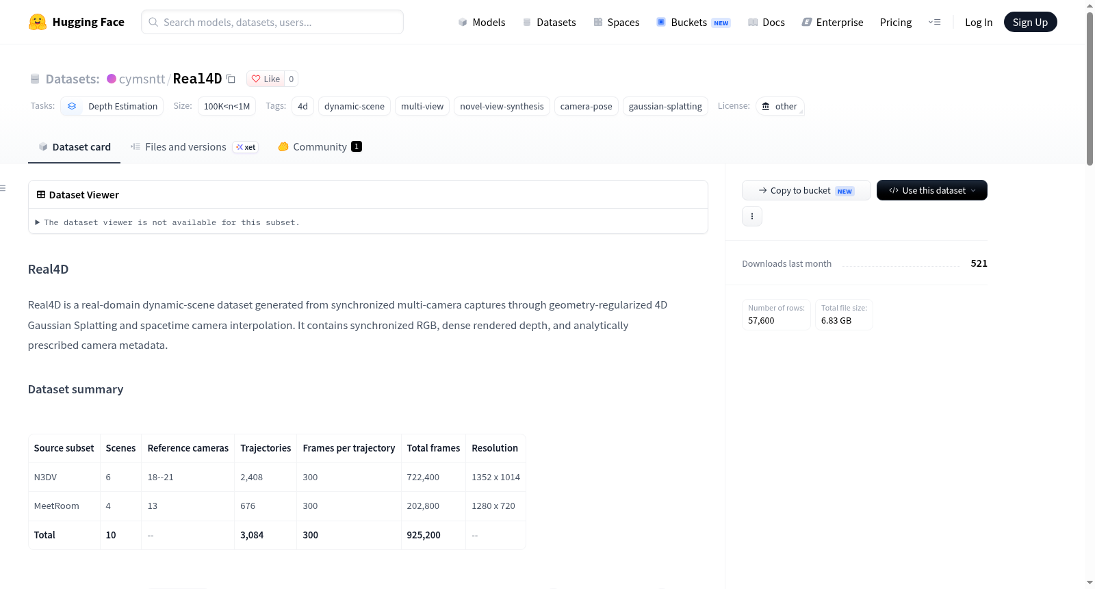Open the Models page
Image resolution: width=1095 pixels, height=589 pixels.
click(482, 23)
